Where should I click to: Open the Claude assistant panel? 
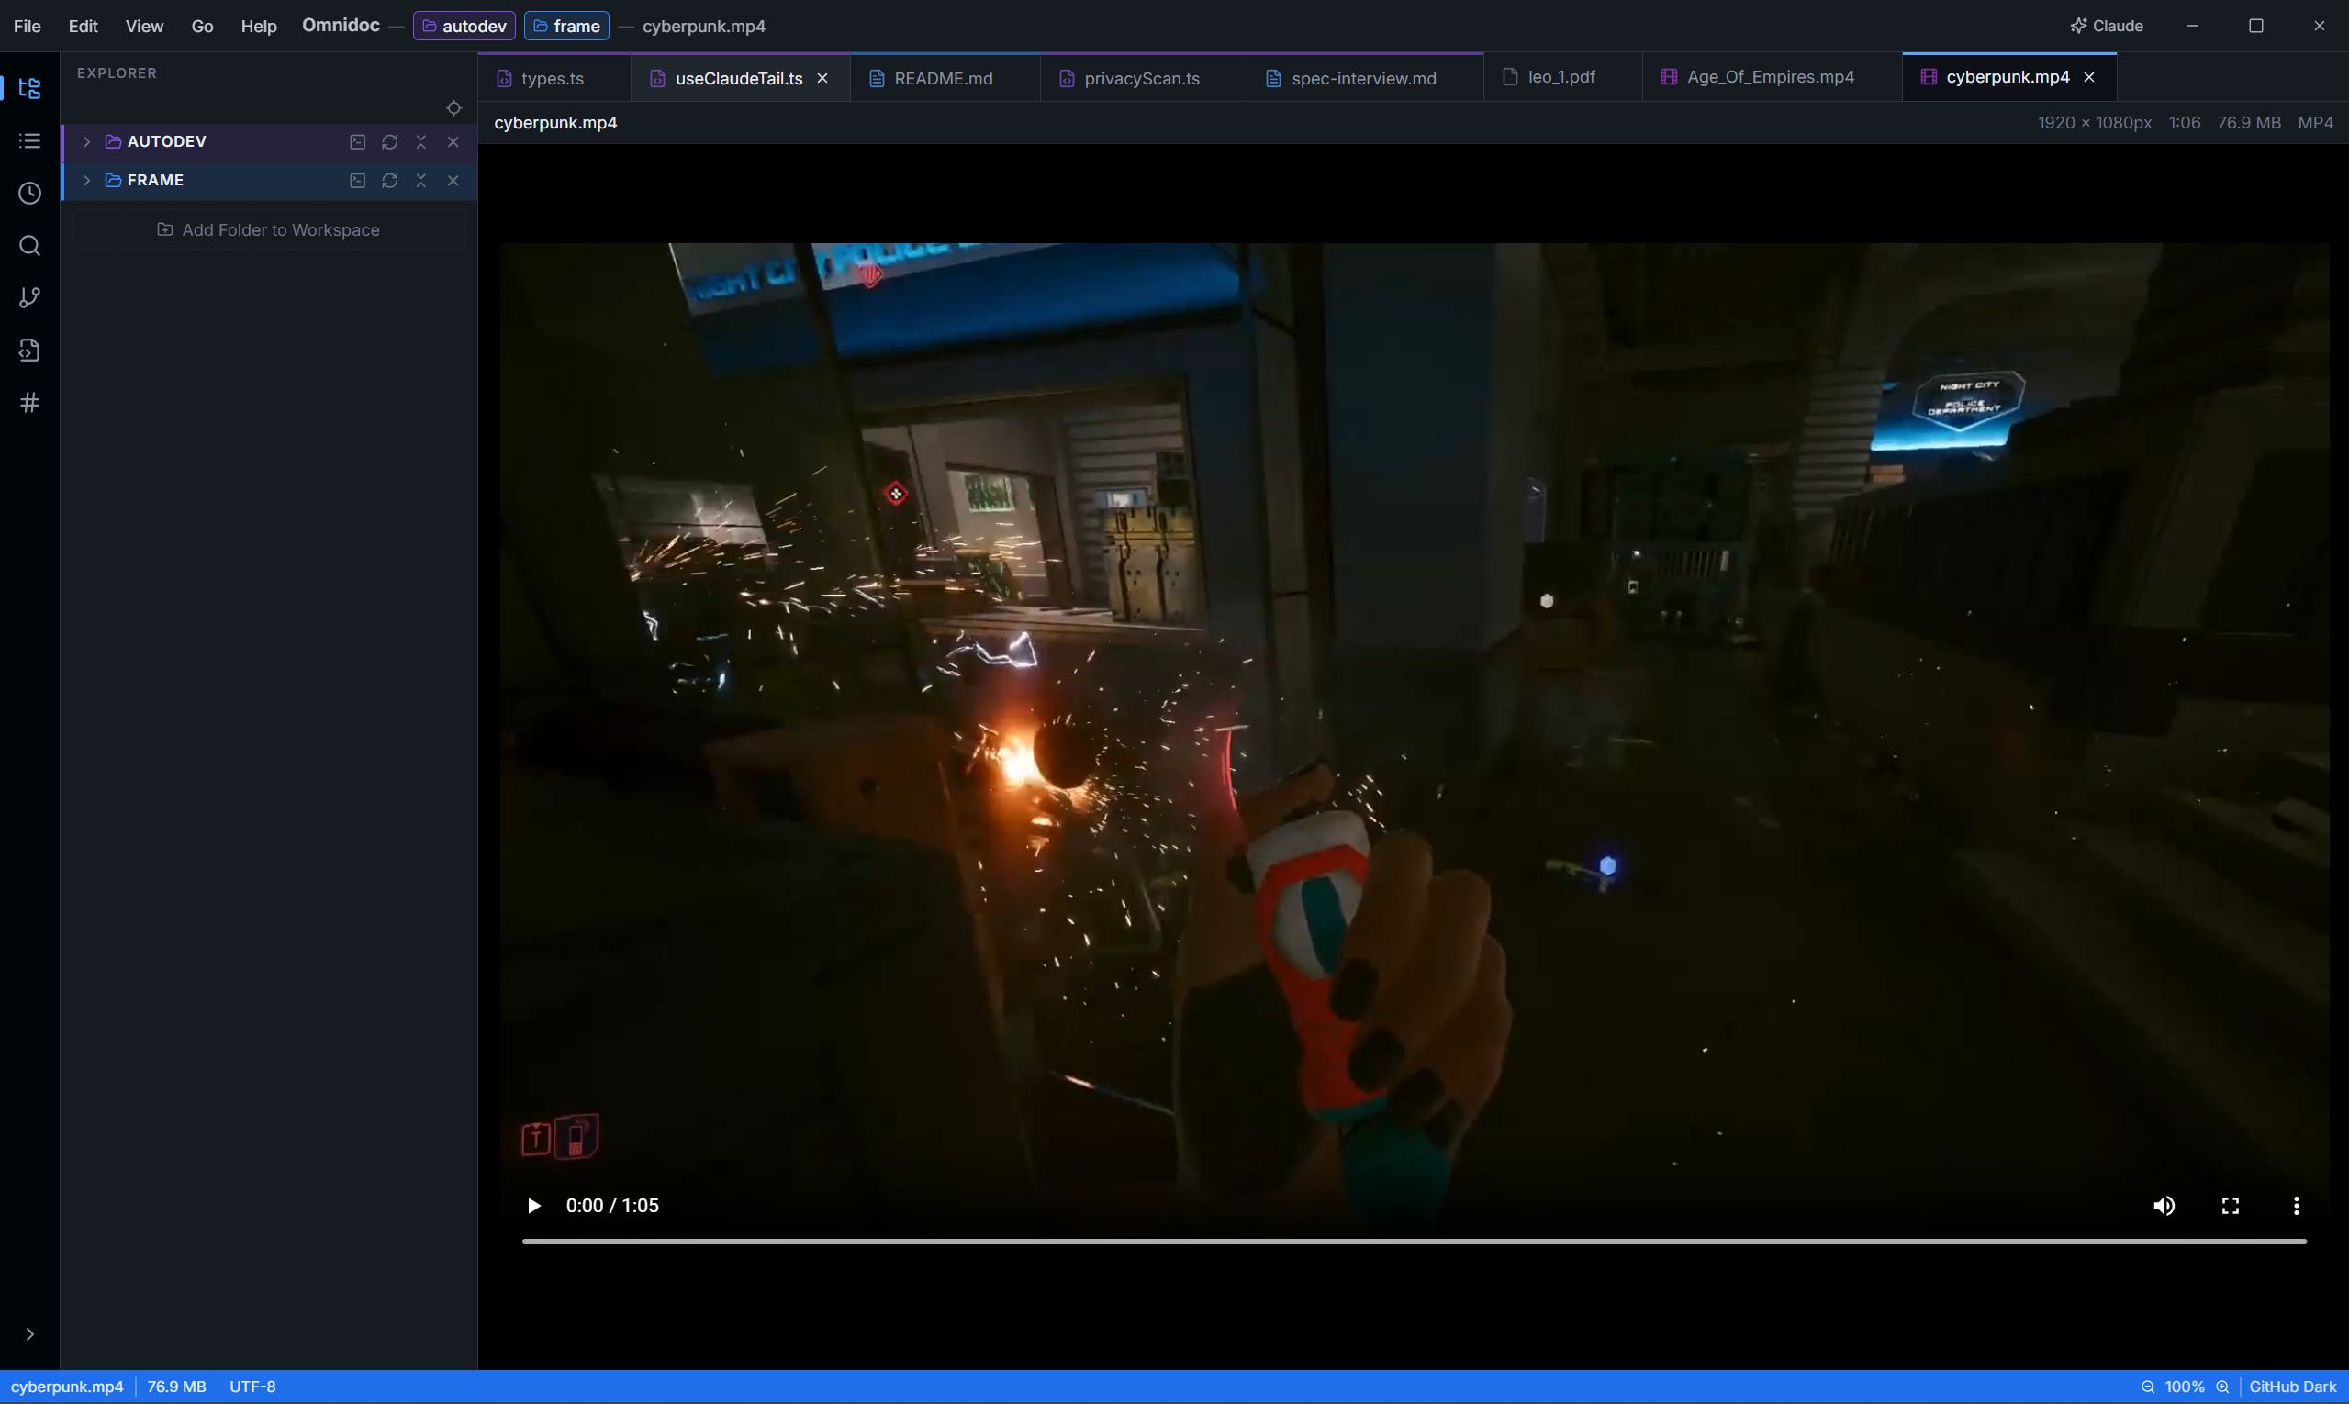pyautogui.click(x=2106, y=26)
